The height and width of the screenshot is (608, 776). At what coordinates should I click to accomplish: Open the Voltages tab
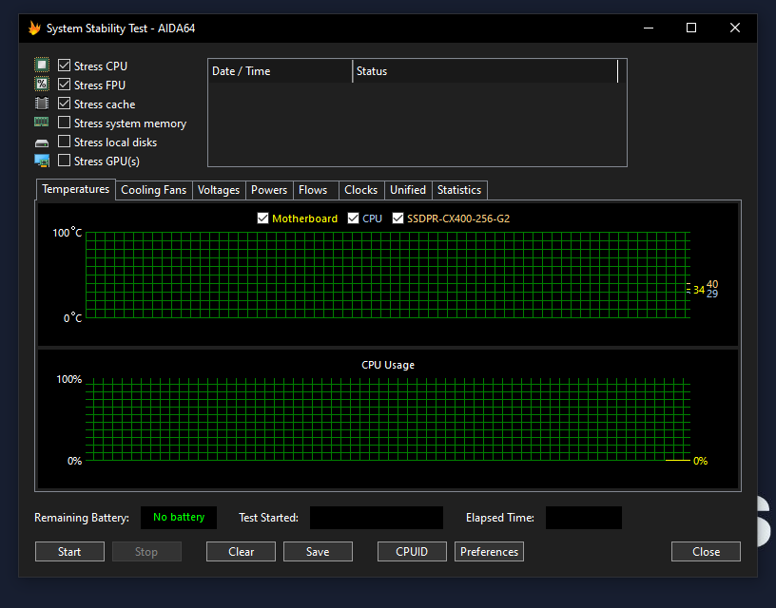(218, 190)
